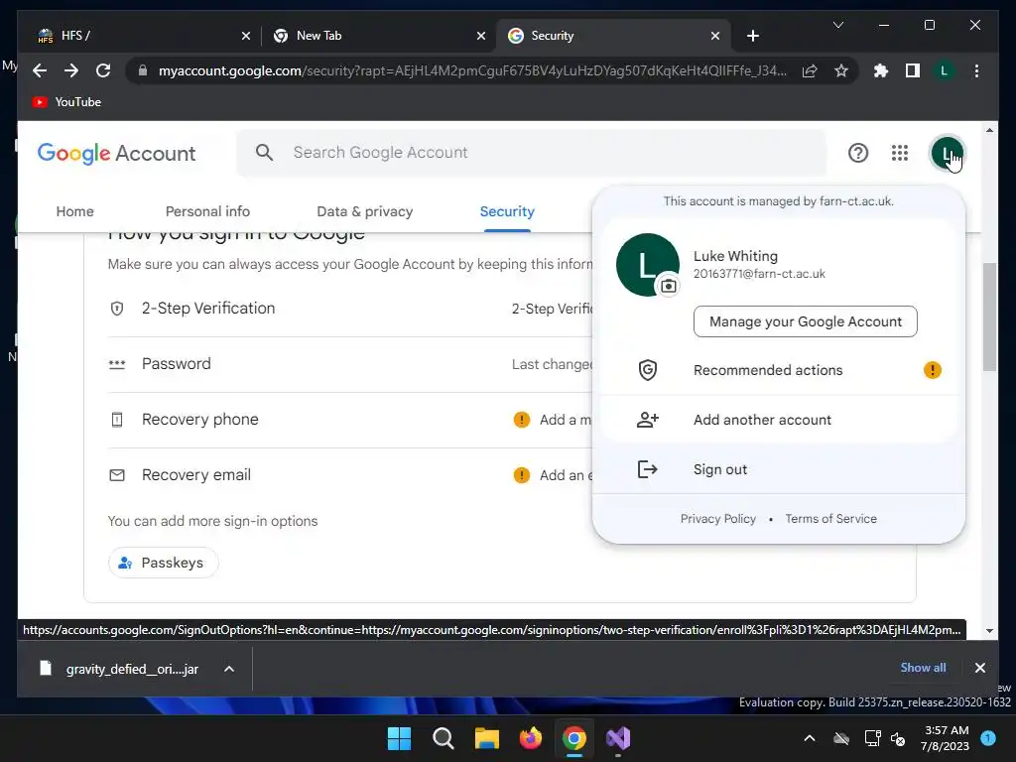The width and height of the screenshot is (1016, 762).
Task: Open Windows Search from the taskbar
Action: tap(444, 738)
